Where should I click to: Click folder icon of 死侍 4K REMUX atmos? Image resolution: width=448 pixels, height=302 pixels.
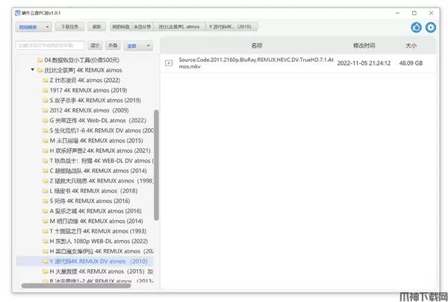click(45, 201)
